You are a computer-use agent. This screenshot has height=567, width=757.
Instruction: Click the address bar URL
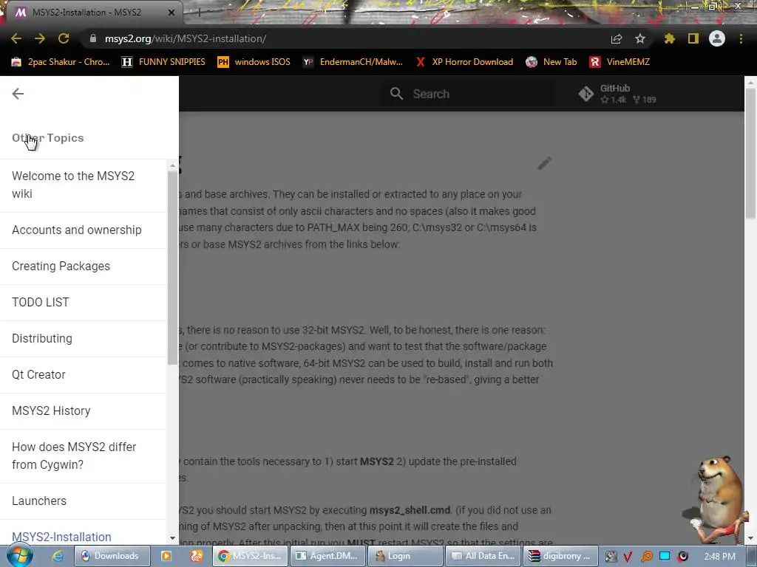click(x=186, y=38)
